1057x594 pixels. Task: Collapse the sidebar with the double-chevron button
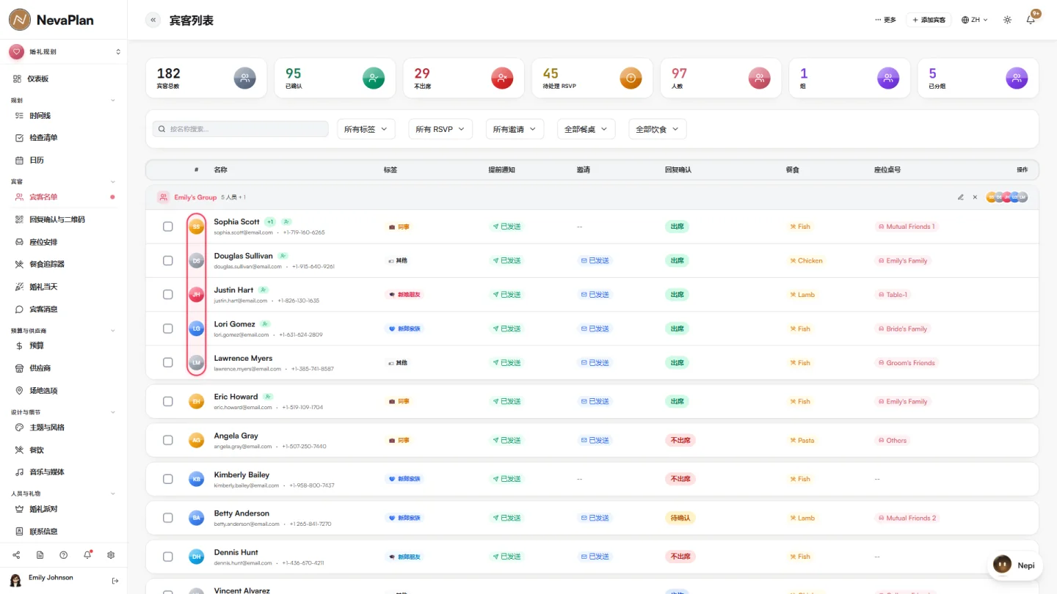click(x=153, y=20)
